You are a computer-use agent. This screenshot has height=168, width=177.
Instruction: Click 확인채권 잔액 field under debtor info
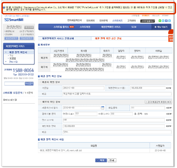click(114, 126)
